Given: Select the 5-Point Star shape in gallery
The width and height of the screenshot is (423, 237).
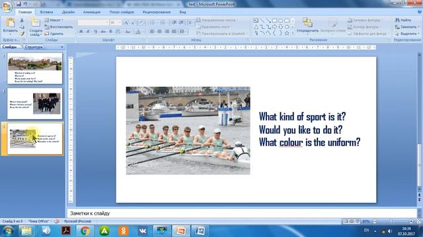Looking at the screenshot, I should [x=287, y=34].
